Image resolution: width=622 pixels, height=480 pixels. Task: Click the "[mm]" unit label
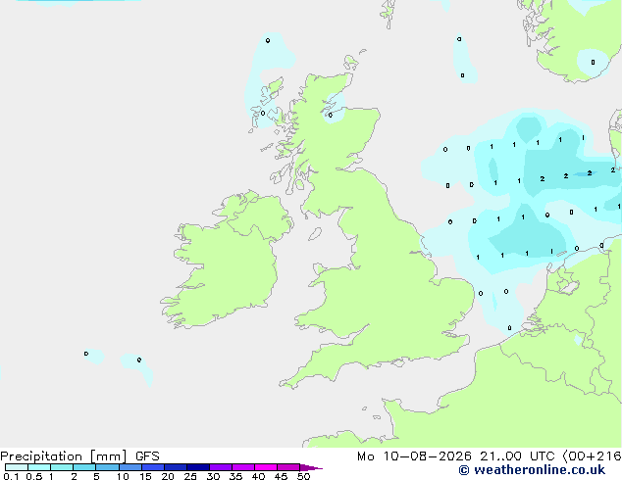point(108,456)
